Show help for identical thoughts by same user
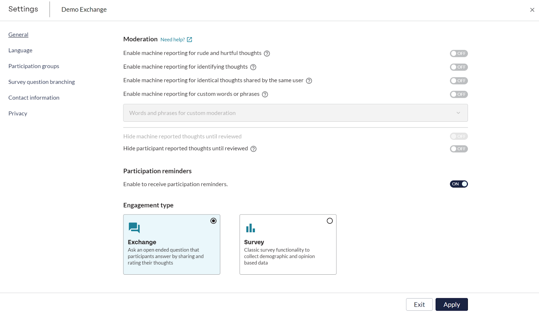 click(309, 81)
